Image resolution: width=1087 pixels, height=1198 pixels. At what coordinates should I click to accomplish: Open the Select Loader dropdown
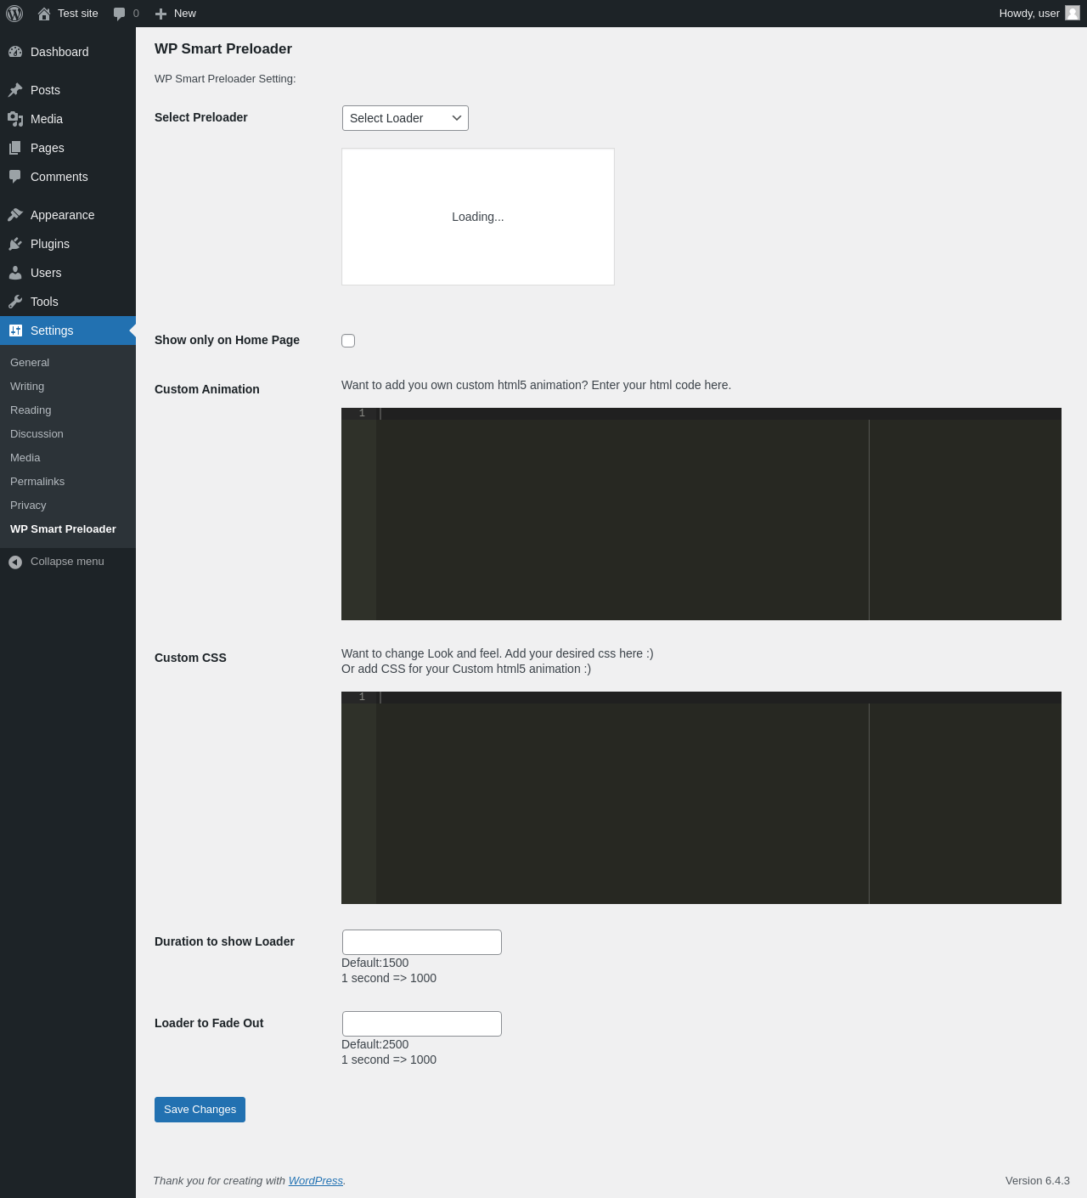click(405, 118)
